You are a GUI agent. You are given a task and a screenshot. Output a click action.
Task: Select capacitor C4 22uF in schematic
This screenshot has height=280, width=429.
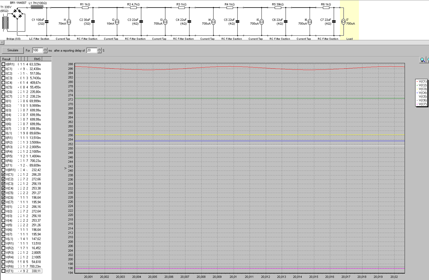(x=190, y=21)
